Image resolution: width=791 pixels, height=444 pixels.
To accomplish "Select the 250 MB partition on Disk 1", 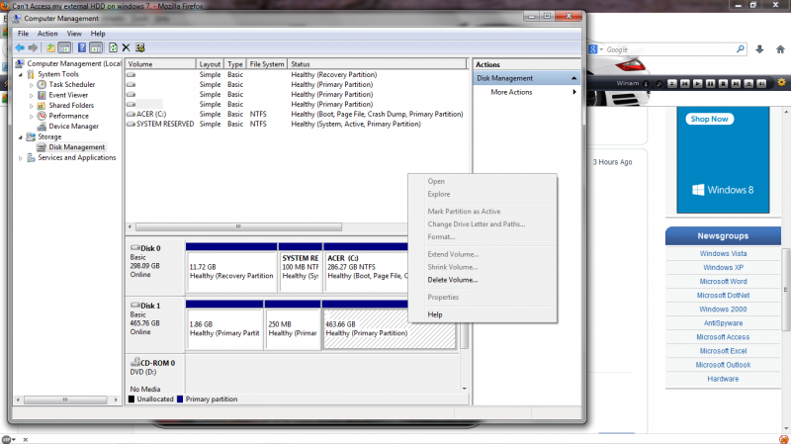I will click(x=293, y=329).
